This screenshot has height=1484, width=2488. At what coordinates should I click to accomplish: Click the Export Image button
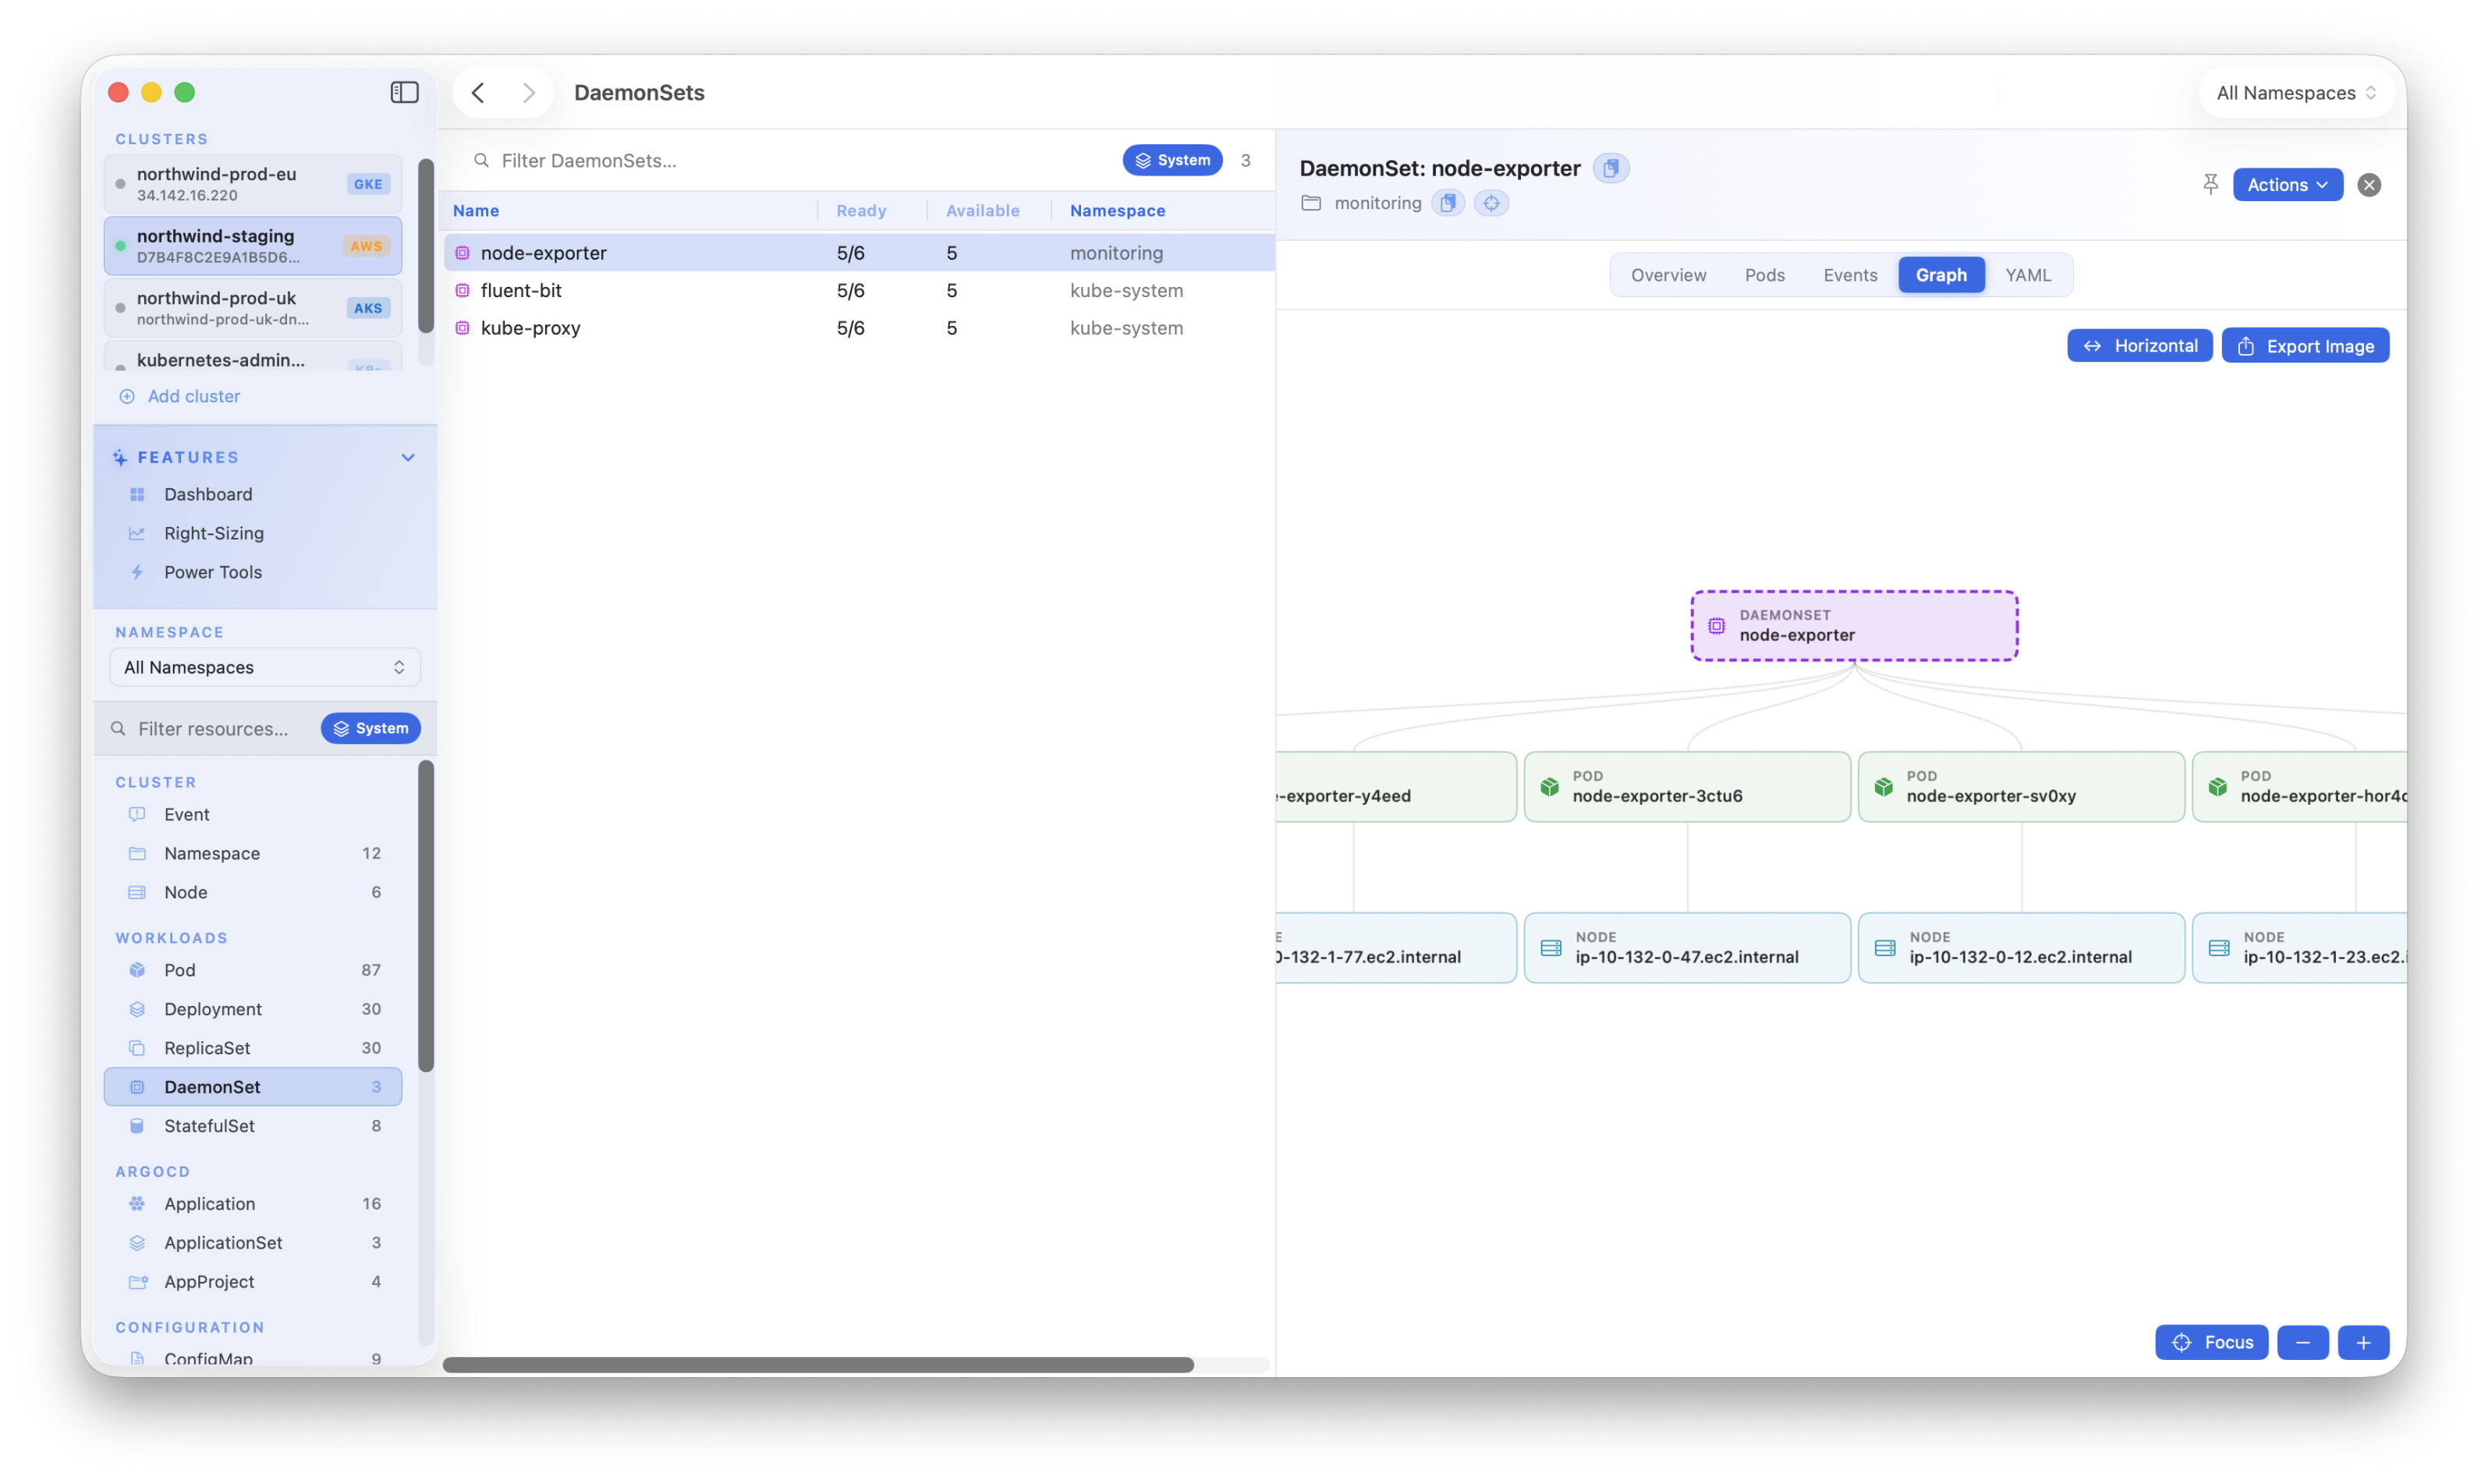[x=2305, y=345]
